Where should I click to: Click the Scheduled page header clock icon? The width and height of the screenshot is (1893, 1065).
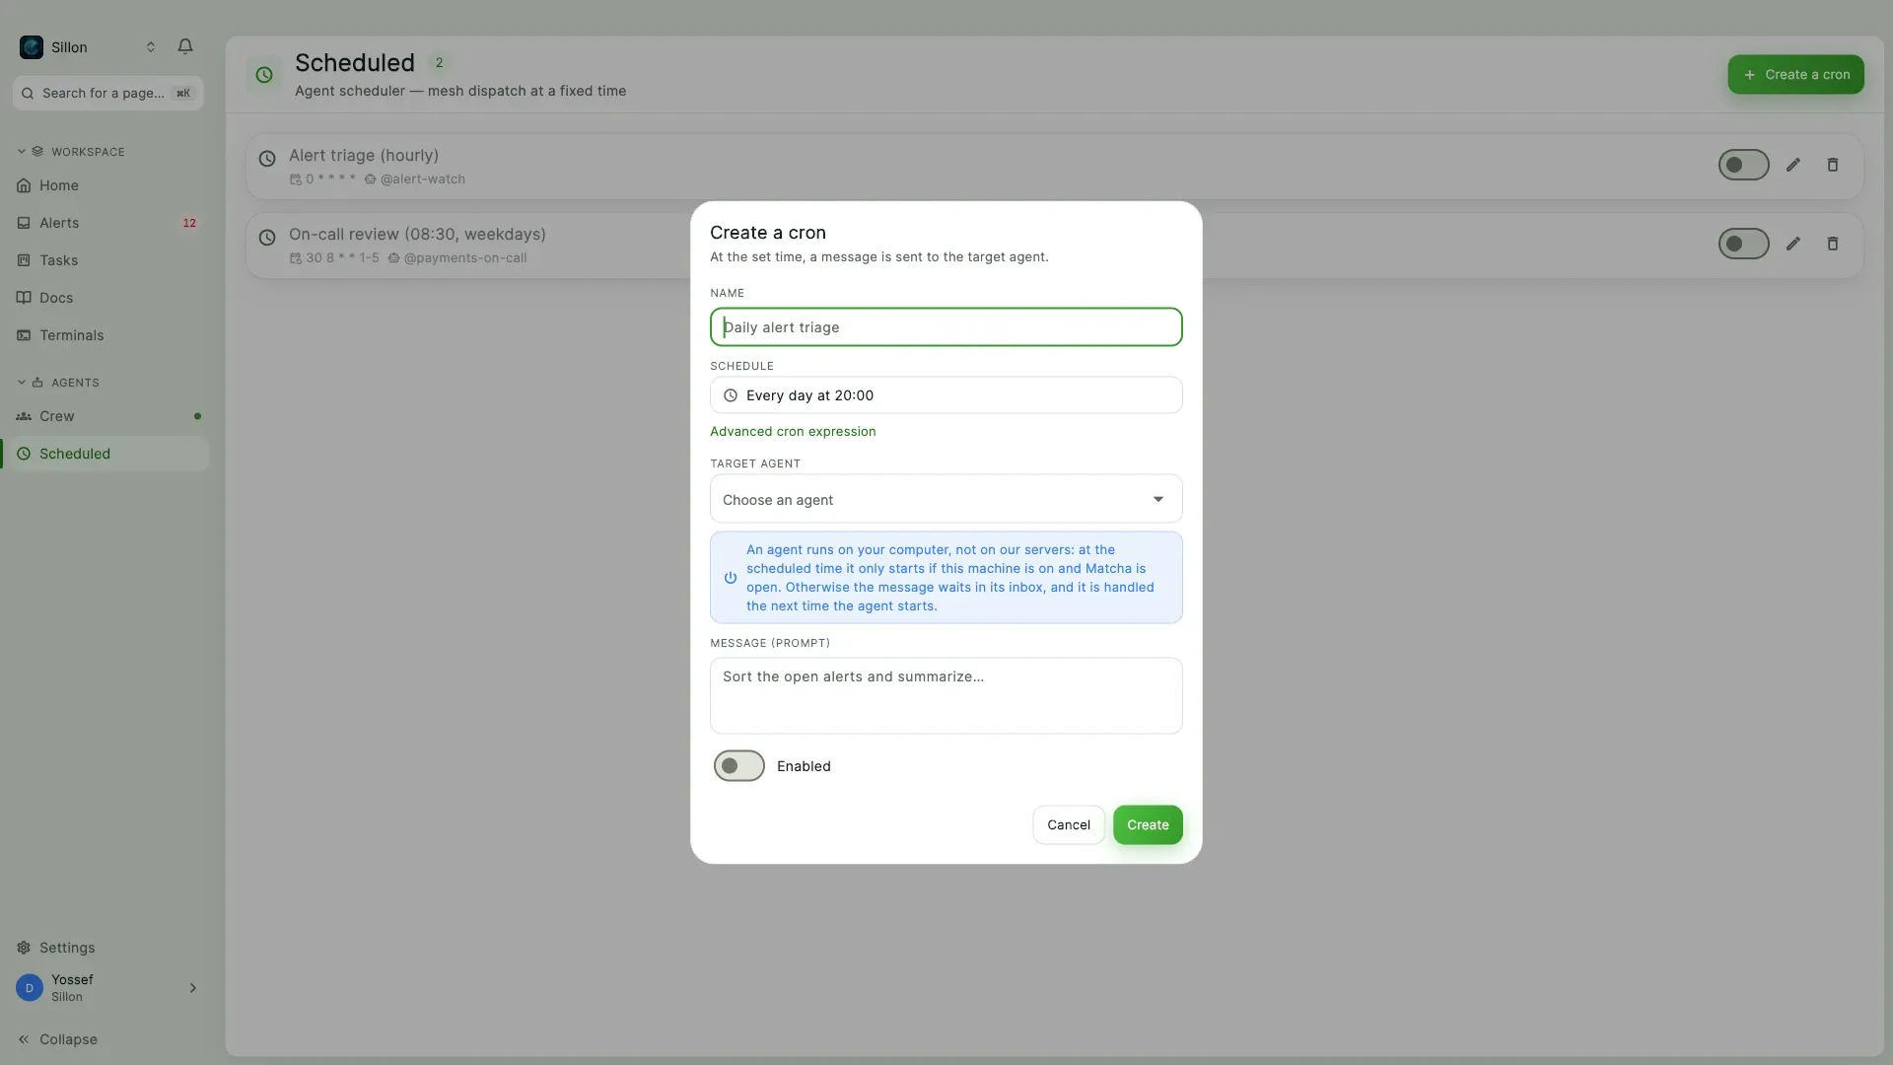pos(264,75)
